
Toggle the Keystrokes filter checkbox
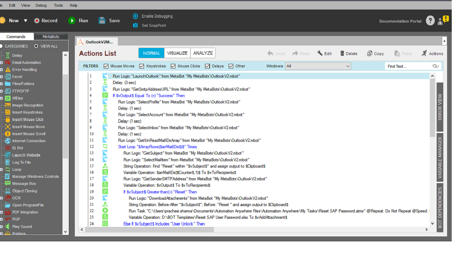142,66
